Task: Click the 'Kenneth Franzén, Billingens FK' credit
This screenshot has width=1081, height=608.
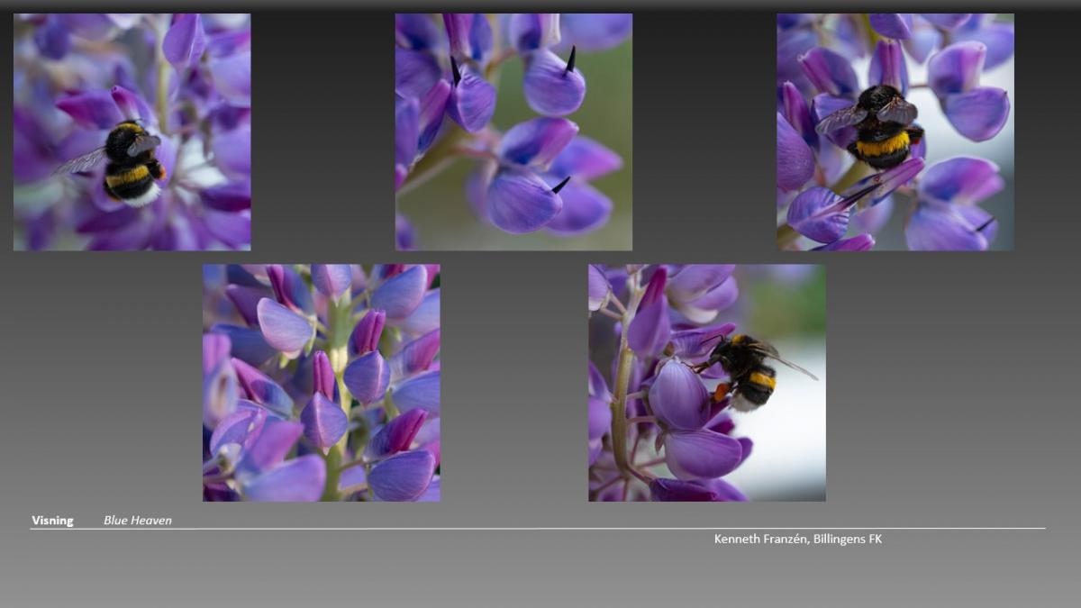Action: click(798, 539)
